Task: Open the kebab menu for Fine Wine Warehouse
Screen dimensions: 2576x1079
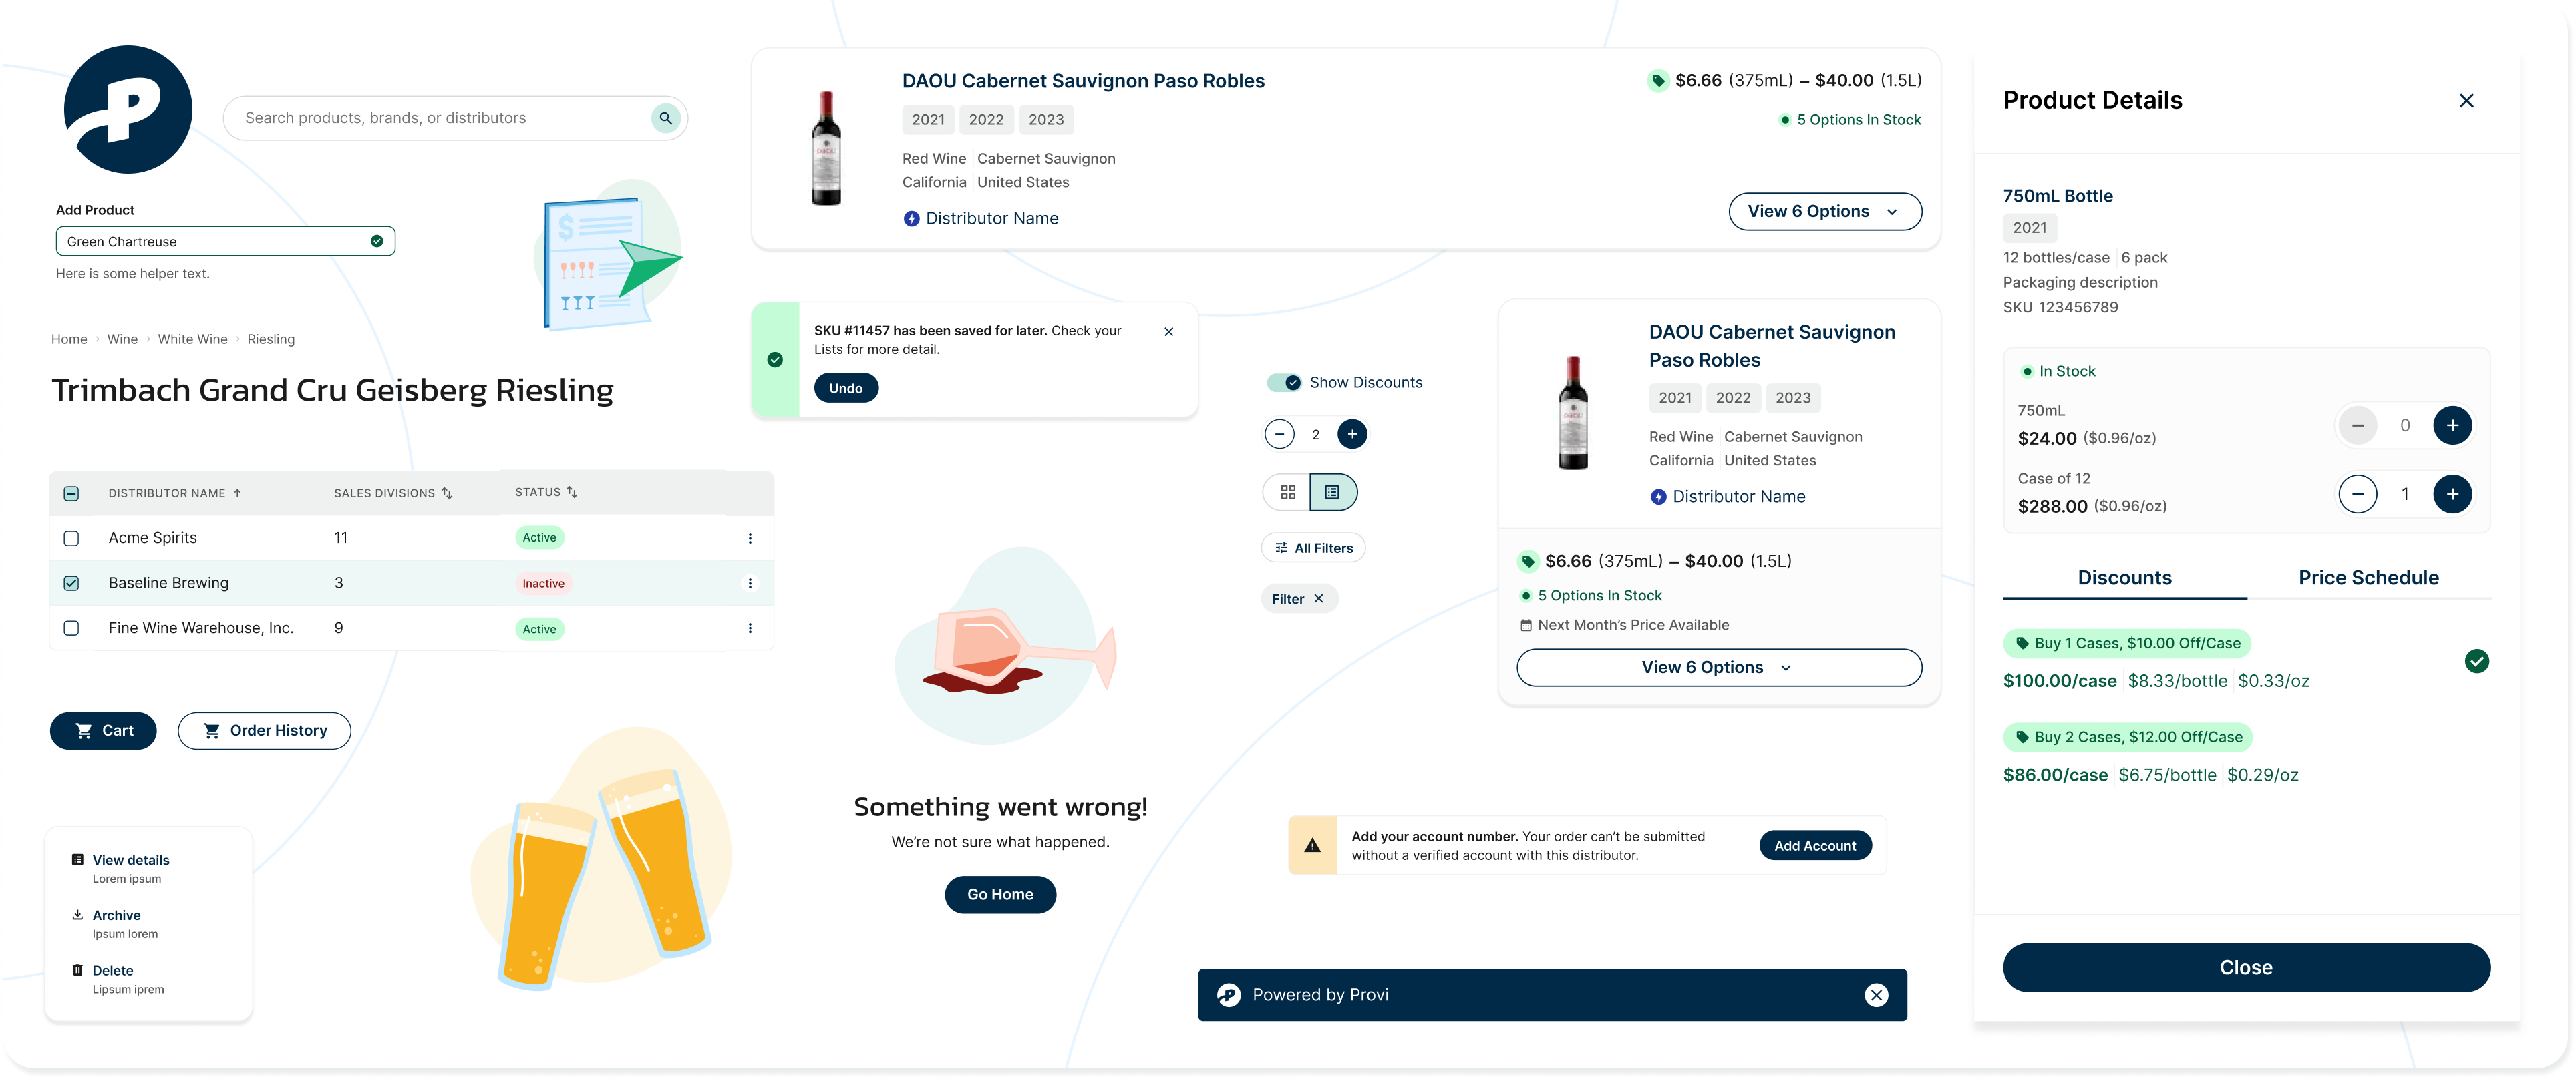Action: 750,628
